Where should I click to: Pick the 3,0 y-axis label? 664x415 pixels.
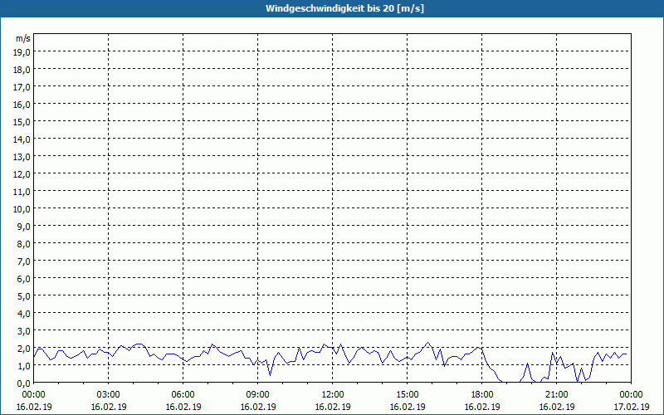pos(23,331)
